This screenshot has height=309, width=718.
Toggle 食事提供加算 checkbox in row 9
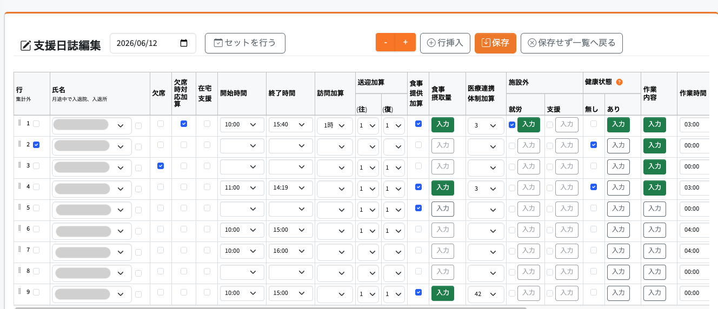418,292
